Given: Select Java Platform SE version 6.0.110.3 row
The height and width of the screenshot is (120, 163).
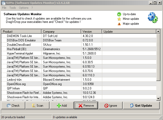Looking at the screenshot, I should pos(79,75).
